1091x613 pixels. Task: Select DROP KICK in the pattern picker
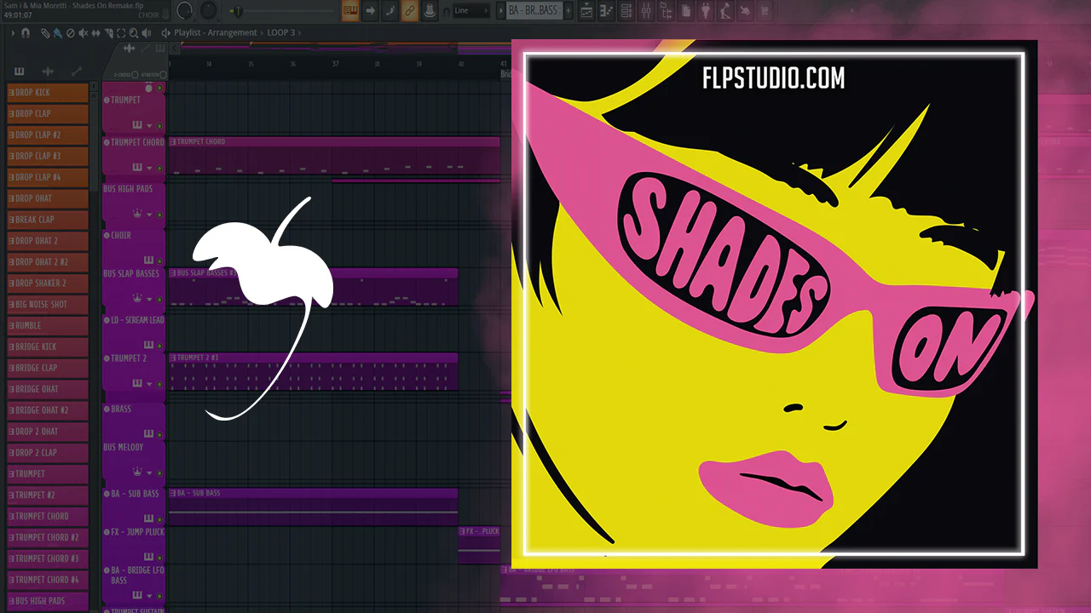tap(48, 92)
